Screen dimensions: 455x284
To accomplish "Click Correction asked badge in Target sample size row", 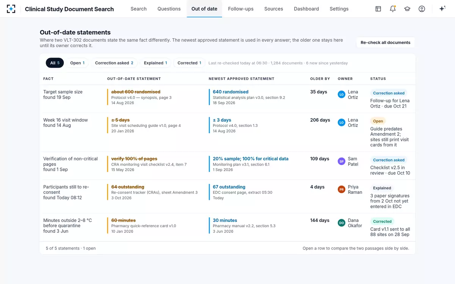I will point(389,93).
